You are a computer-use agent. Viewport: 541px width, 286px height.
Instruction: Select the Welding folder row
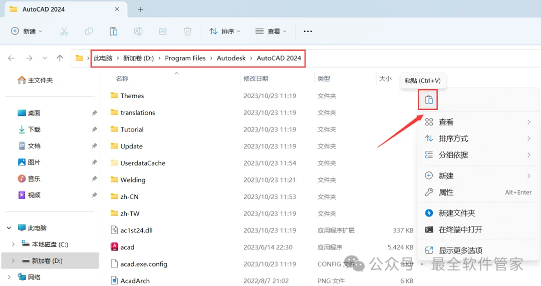coord(261,180)
